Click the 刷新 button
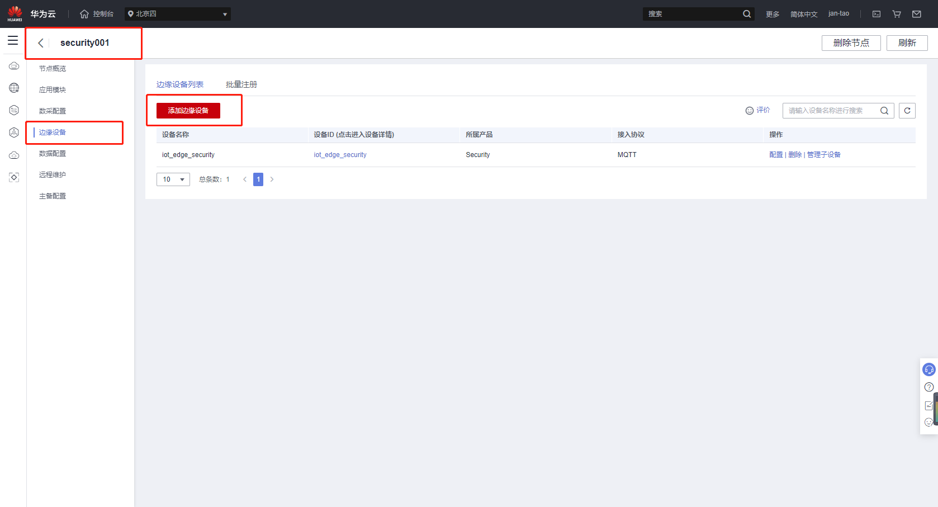 [907, 43]
